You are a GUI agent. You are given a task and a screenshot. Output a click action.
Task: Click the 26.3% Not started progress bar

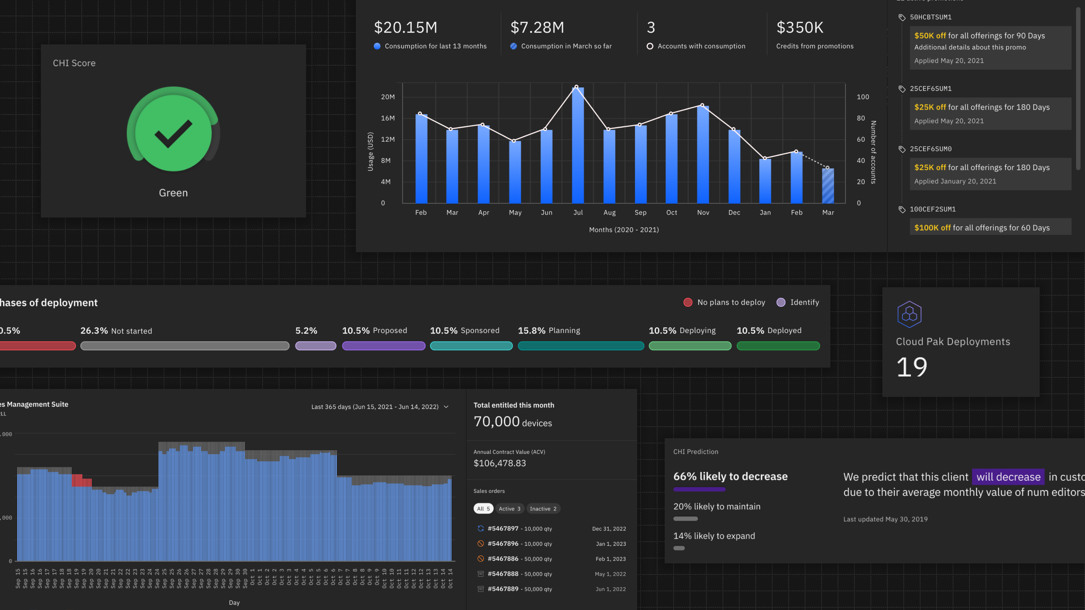coord(184,346)
